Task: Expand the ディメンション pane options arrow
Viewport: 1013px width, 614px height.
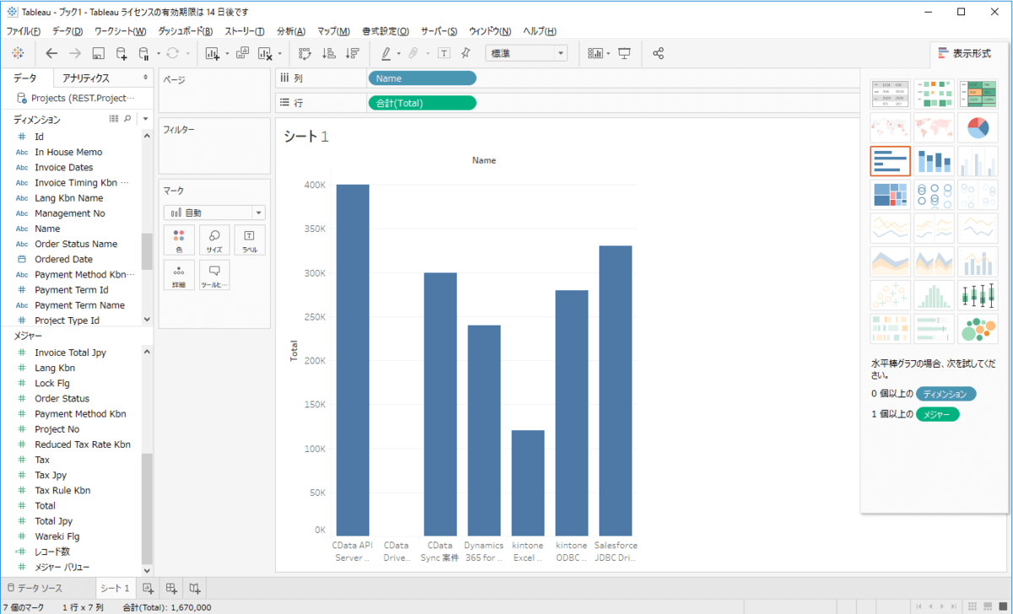Action: pyautogui.click(x=145, y=120)
